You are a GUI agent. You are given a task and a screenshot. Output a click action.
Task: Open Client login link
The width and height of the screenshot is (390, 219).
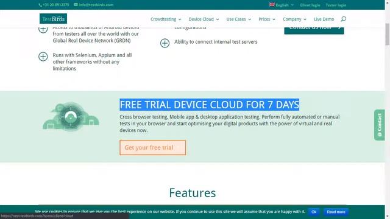pos(310,5)
